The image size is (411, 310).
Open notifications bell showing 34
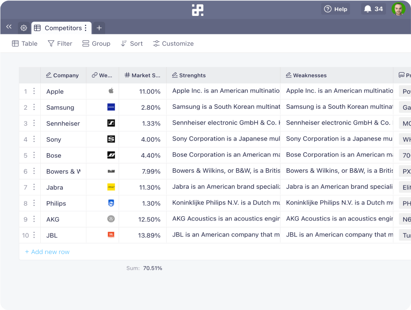[x=374, y=9]
